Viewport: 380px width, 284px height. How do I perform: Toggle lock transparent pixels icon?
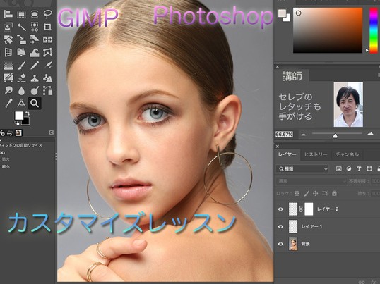coord(297,193)
